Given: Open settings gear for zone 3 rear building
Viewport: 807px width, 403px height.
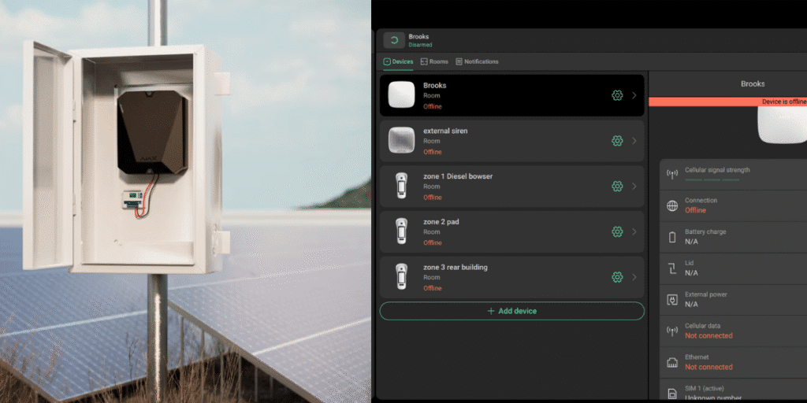Looking at the screenshot, I should (617, 277).
